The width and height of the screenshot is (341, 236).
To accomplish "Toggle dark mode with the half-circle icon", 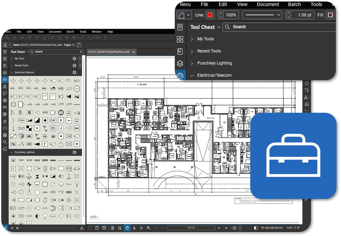I will 256,228.
